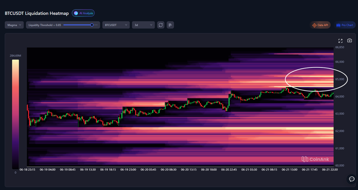Click the 06-20 22:45 time label
Viewport: 358px width, 190px height.
tap(229, 169)
